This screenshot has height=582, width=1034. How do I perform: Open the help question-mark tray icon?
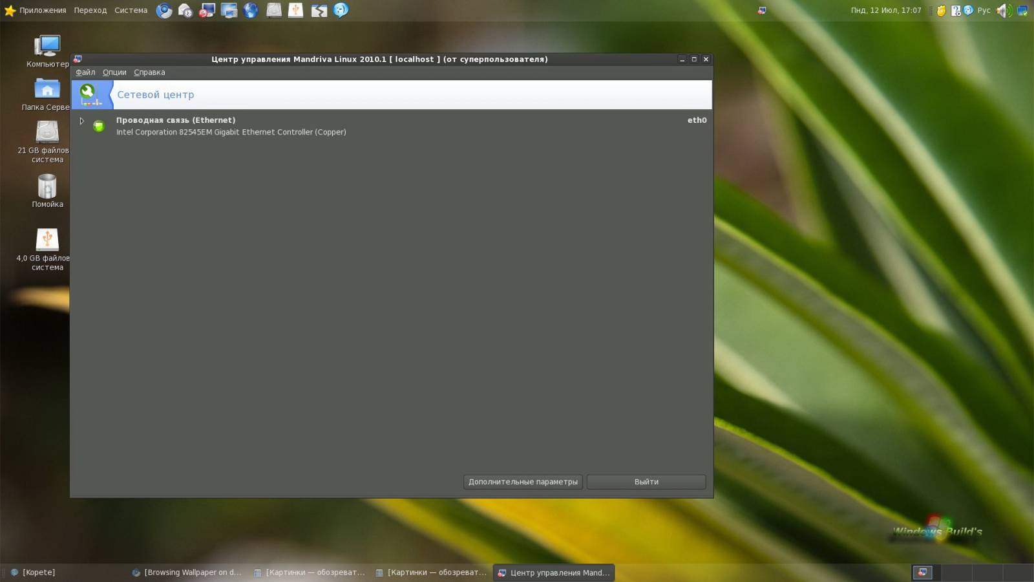956,10
